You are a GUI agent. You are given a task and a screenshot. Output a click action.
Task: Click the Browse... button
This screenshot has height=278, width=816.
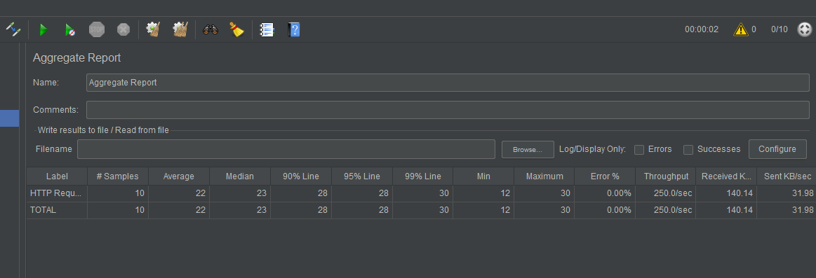(x=528, y=150)
